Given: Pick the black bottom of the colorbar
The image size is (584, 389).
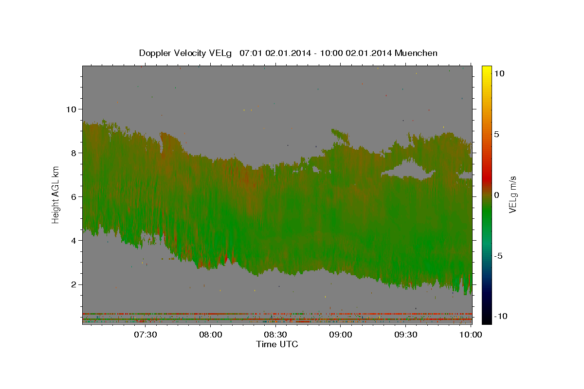Looking at the screenshot, I should click(x=487, y=320).
